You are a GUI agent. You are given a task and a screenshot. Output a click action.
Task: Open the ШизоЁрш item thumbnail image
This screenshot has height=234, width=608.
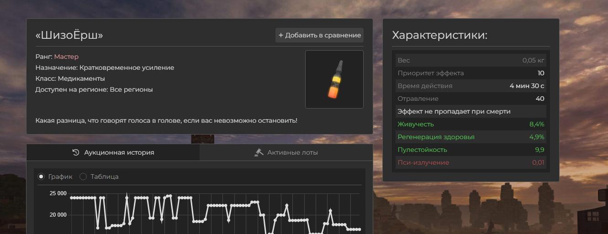[x=334, y=79]
